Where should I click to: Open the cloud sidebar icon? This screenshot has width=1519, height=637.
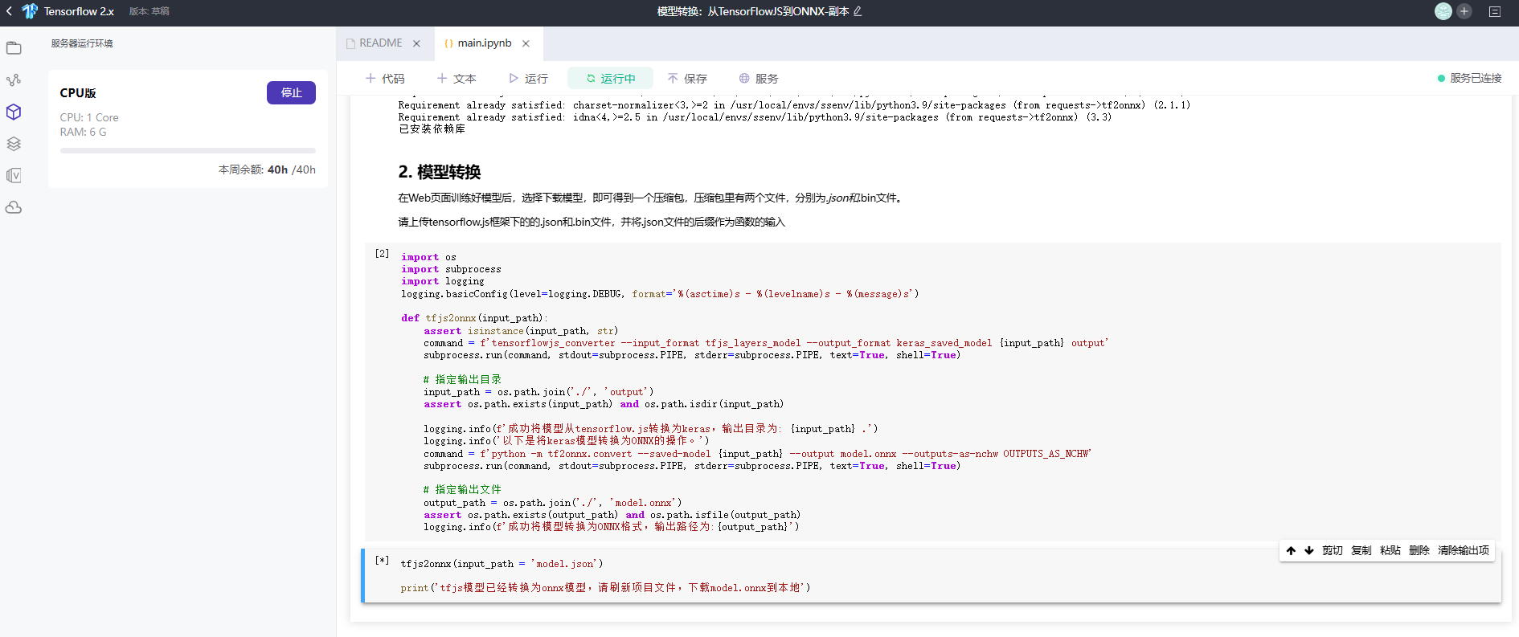tap(14, 207)
